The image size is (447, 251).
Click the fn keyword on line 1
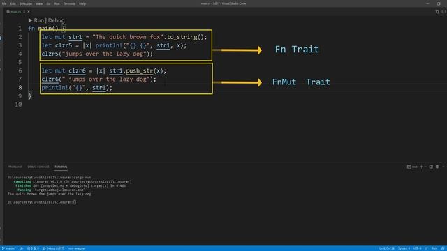click(x=31, y=29)
